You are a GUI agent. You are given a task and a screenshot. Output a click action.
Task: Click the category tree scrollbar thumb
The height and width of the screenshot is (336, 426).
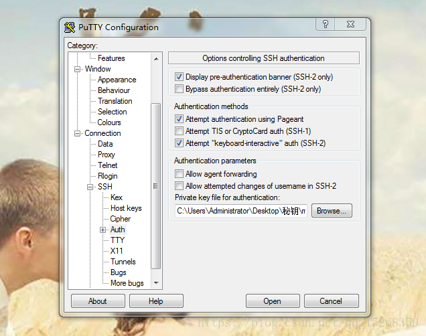point(155,186)
